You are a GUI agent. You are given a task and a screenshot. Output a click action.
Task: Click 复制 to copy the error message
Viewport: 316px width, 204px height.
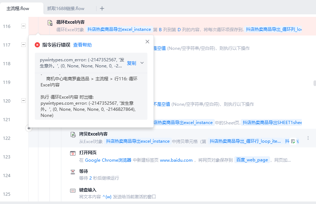tap(132, 63)
